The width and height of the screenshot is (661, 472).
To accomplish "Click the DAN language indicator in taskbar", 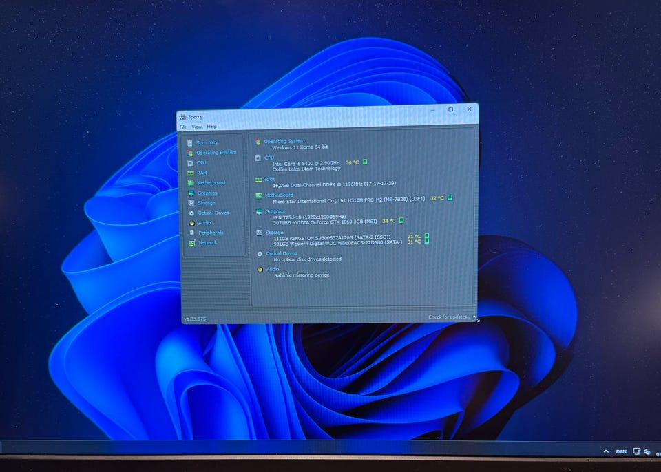I will pos(621,452).
